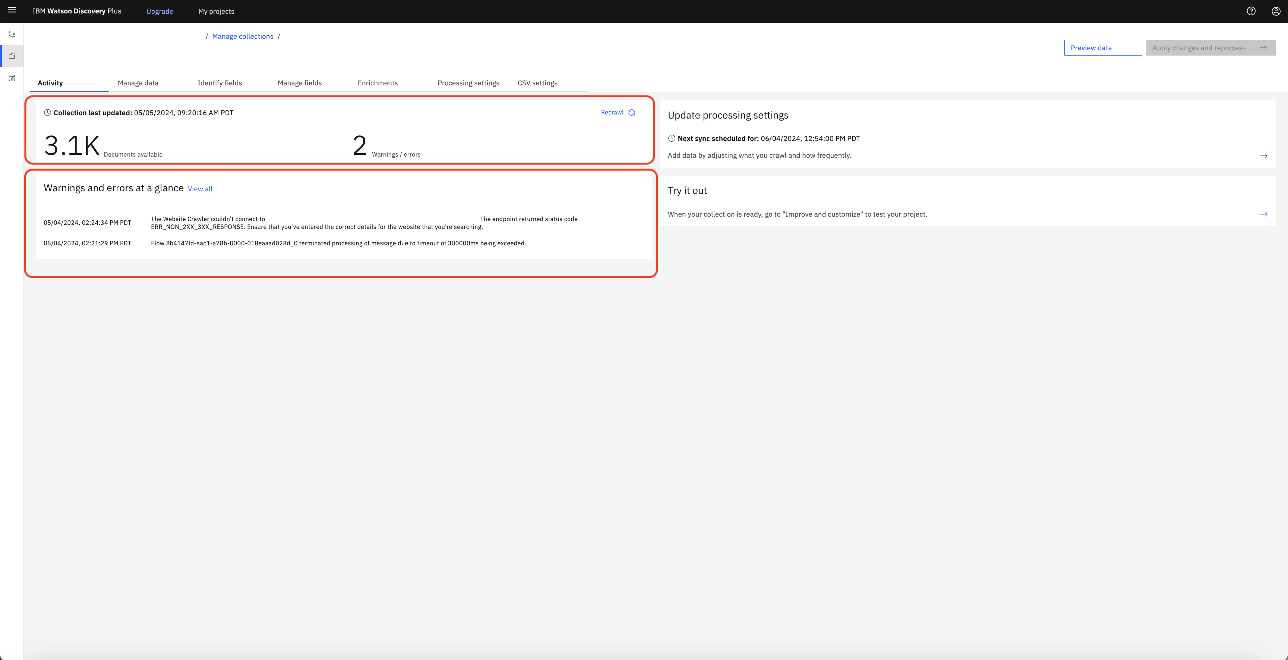Follow the Manage collections breadcrumb link
Image resolution: width=1288 pixels, height=660 pixels.
(243, 37)
